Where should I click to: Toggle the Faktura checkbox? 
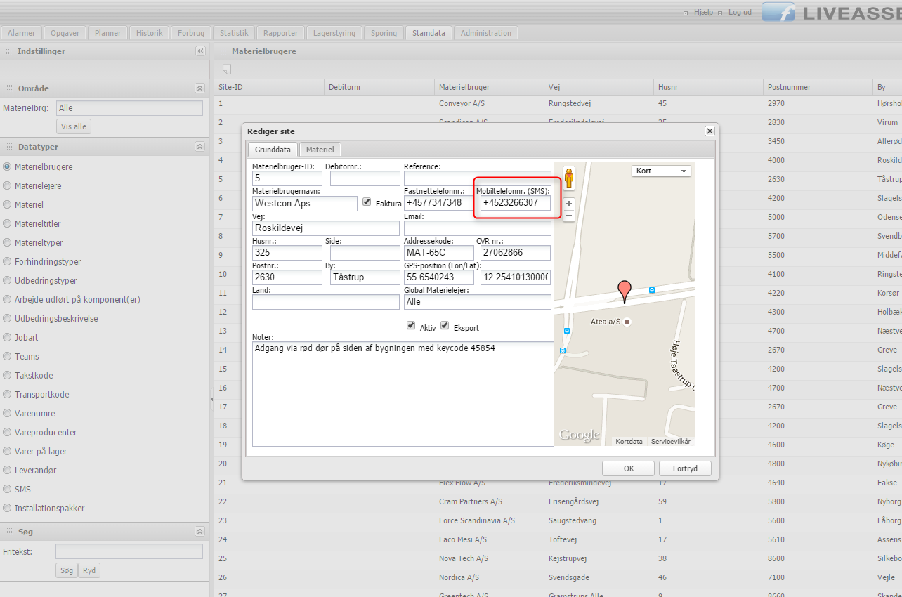[x=367, y=202]
